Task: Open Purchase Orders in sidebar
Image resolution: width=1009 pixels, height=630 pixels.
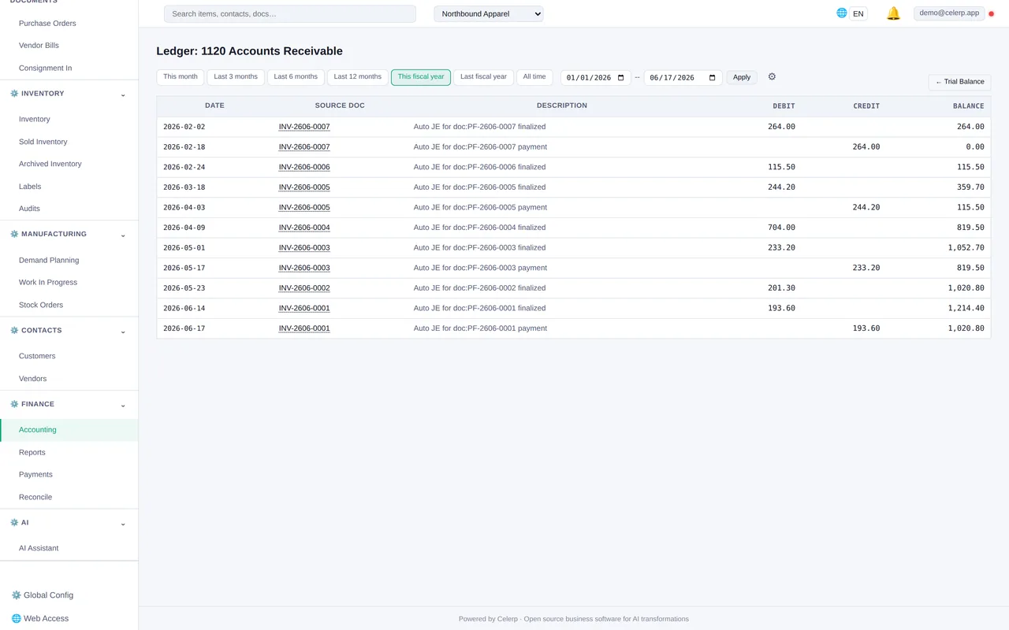Action: point(47,24)
